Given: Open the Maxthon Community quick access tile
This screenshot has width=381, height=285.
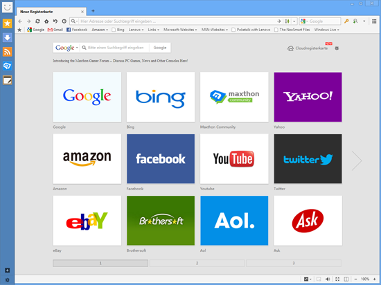Looking at the screenshot, I should pos(234,97).
